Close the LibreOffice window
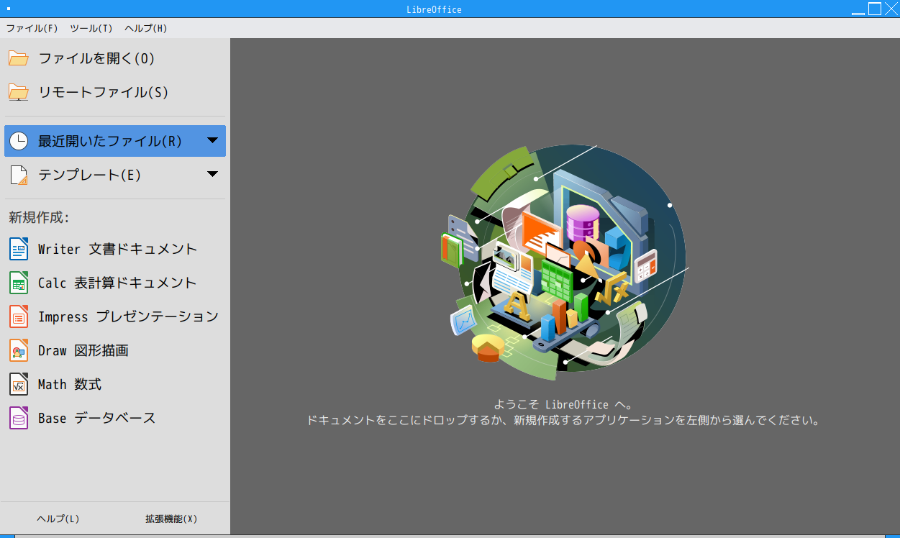Viewport: 900px width, 538px height. (x=891, y=9)
